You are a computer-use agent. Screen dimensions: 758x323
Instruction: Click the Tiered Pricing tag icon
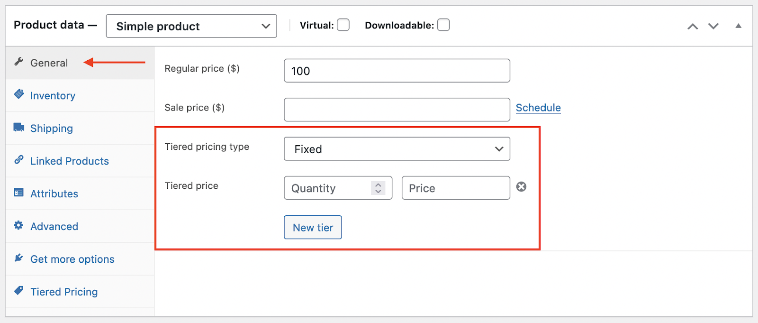click(19, 290)
